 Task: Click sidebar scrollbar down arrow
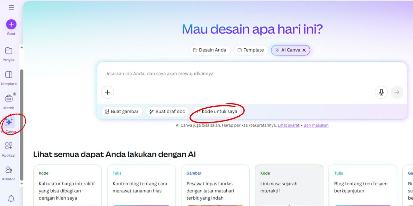pyautogui.click(x=22, y=184)
